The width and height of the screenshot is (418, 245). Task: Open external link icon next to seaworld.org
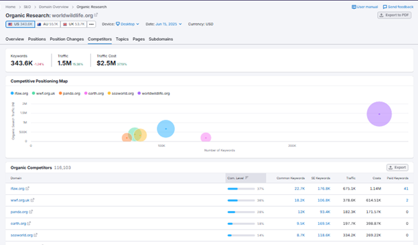[36, 235]
